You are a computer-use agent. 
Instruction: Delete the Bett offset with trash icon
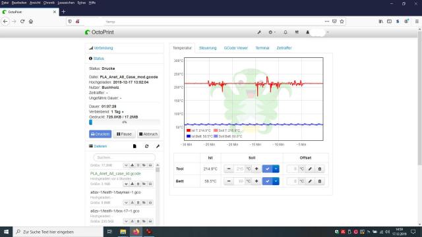(320, 181)
